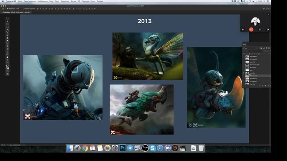This screenshot has height=161, width=287.
Task: Click the dragonfly rider artwork on canvas
Action: pyautogui.click(x=148, y=56)
